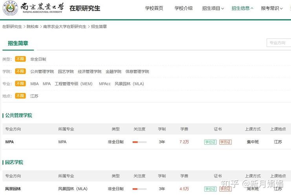Click the 在职研究生 site title
The height and width of the screenshot is (196, 291).
click(x=85, y=8)
